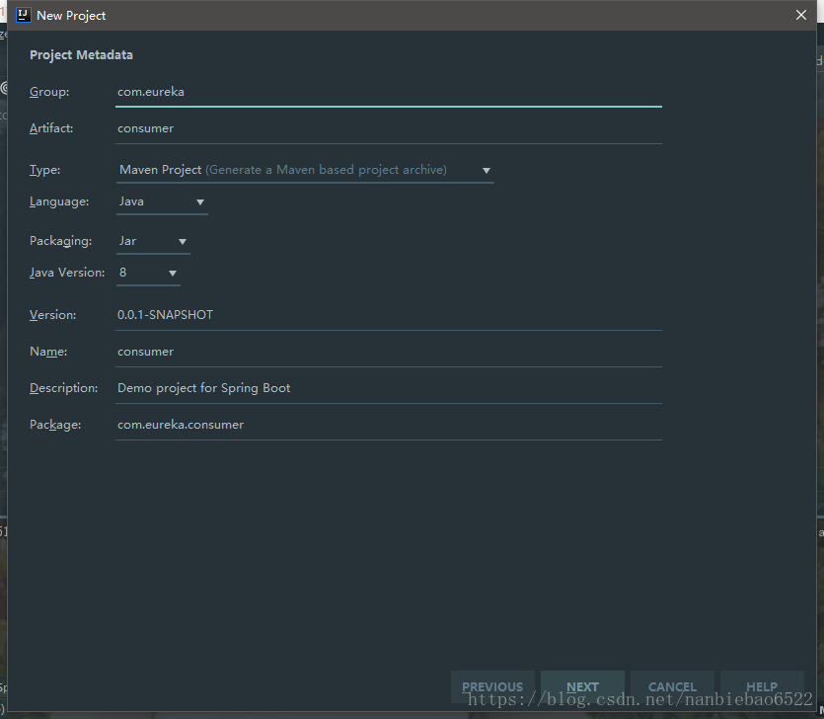
Task: Click the Packaging dropdown arrow
Action: (x=183, y=242)
